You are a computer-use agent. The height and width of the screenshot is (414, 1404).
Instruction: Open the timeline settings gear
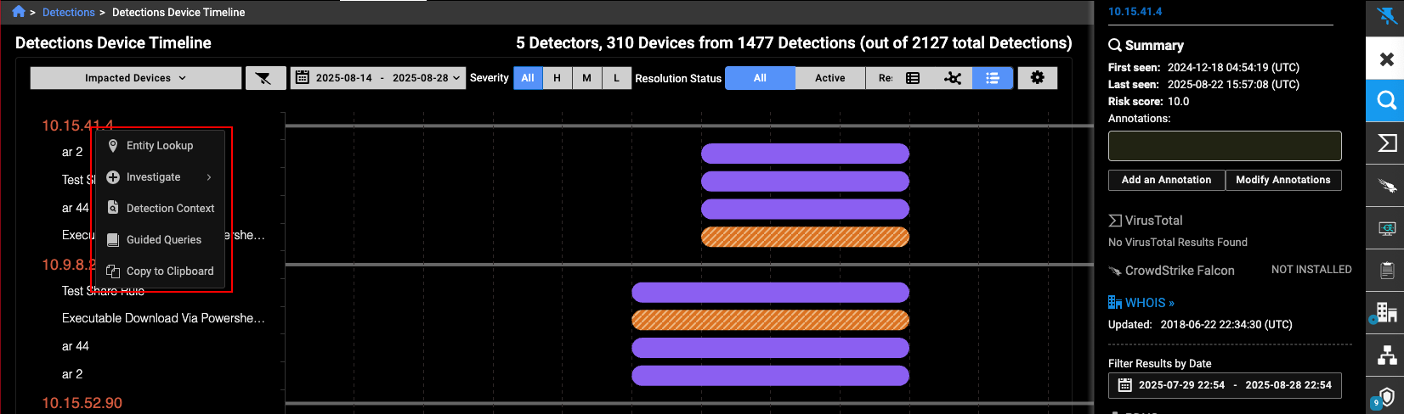point(1037,78)
